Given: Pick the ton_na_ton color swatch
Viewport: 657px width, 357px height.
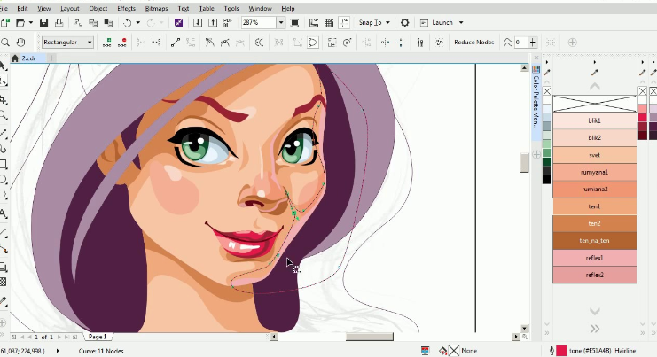Looking at the screenshot, I should pos(594,240).
